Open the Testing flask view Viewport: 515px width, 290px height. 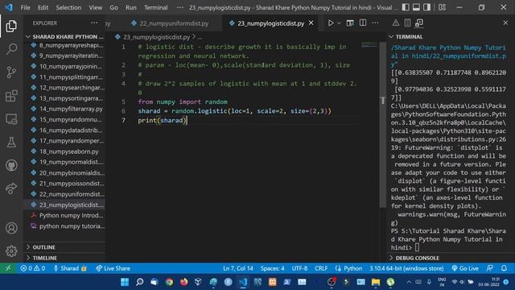11,143
